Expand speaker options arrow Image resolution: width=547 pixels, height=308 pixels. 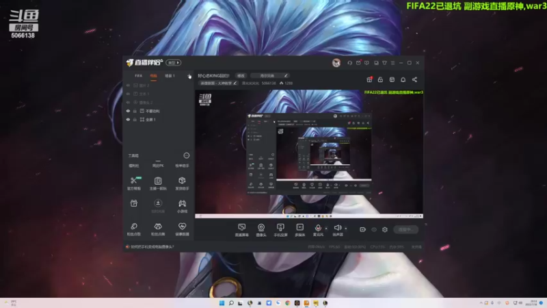(346, 229)
